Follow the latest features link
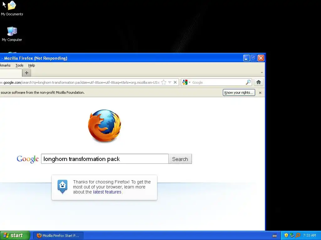 (x=107, y=192)
